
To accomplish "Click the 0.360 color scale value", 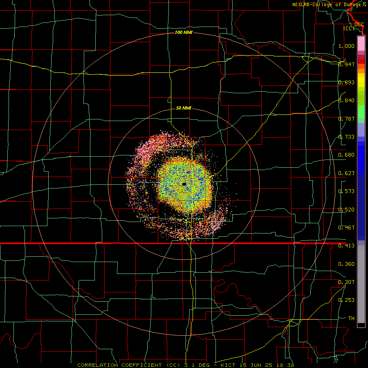I will click(346, 264).
